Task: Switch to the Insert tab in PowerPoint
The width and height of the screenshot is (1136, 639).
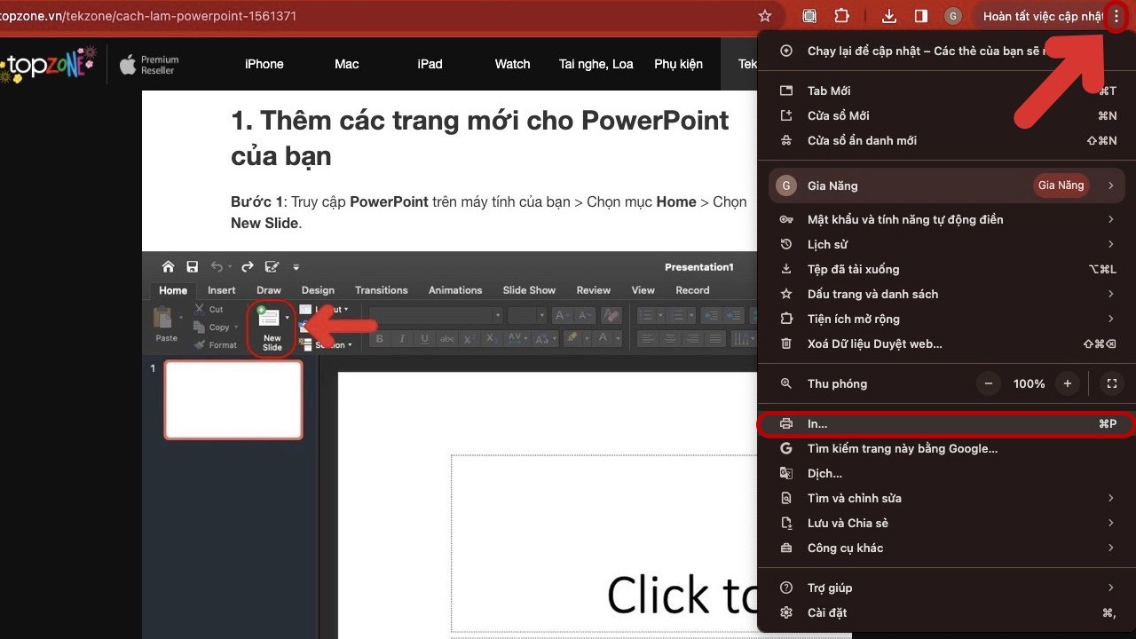Action: pos(222,290)
